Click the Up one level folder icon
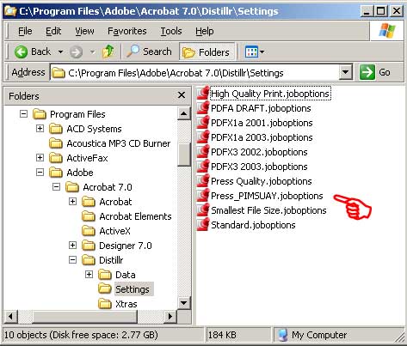Image resolution: width=407 pixels, height=346 pixels. click(108, 52)
